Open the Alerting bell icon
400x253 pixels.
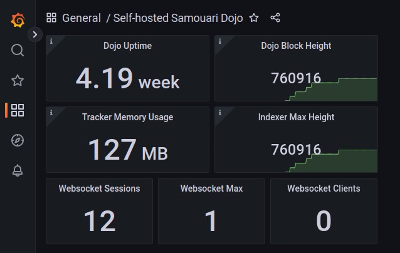18,170
